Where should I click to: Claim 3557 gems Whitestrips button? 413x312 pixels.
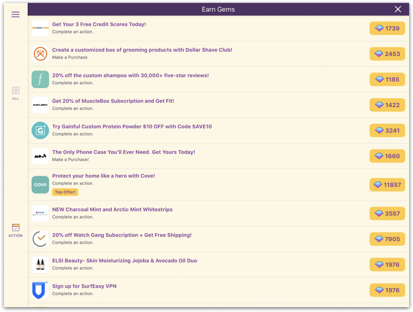(387, 214)
